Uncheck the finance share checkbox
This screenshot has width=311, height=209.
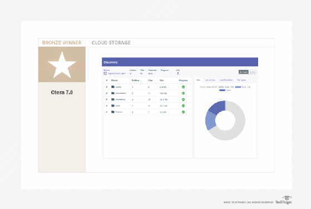(x=107, y=112)
